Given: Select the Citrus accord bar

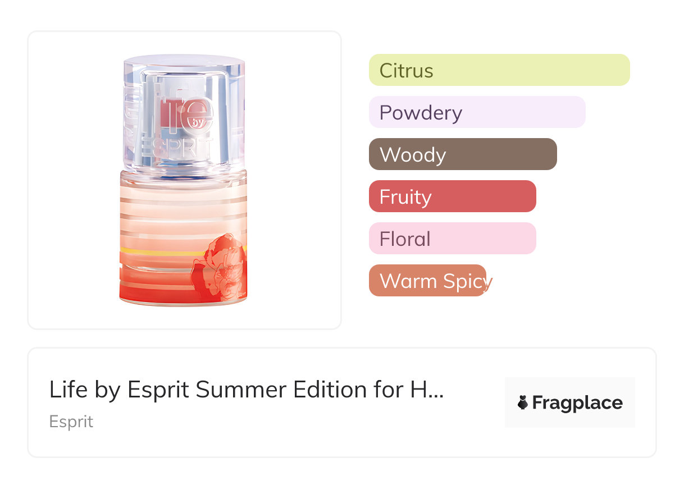Looking at the screenshot, I should [499, 70].
